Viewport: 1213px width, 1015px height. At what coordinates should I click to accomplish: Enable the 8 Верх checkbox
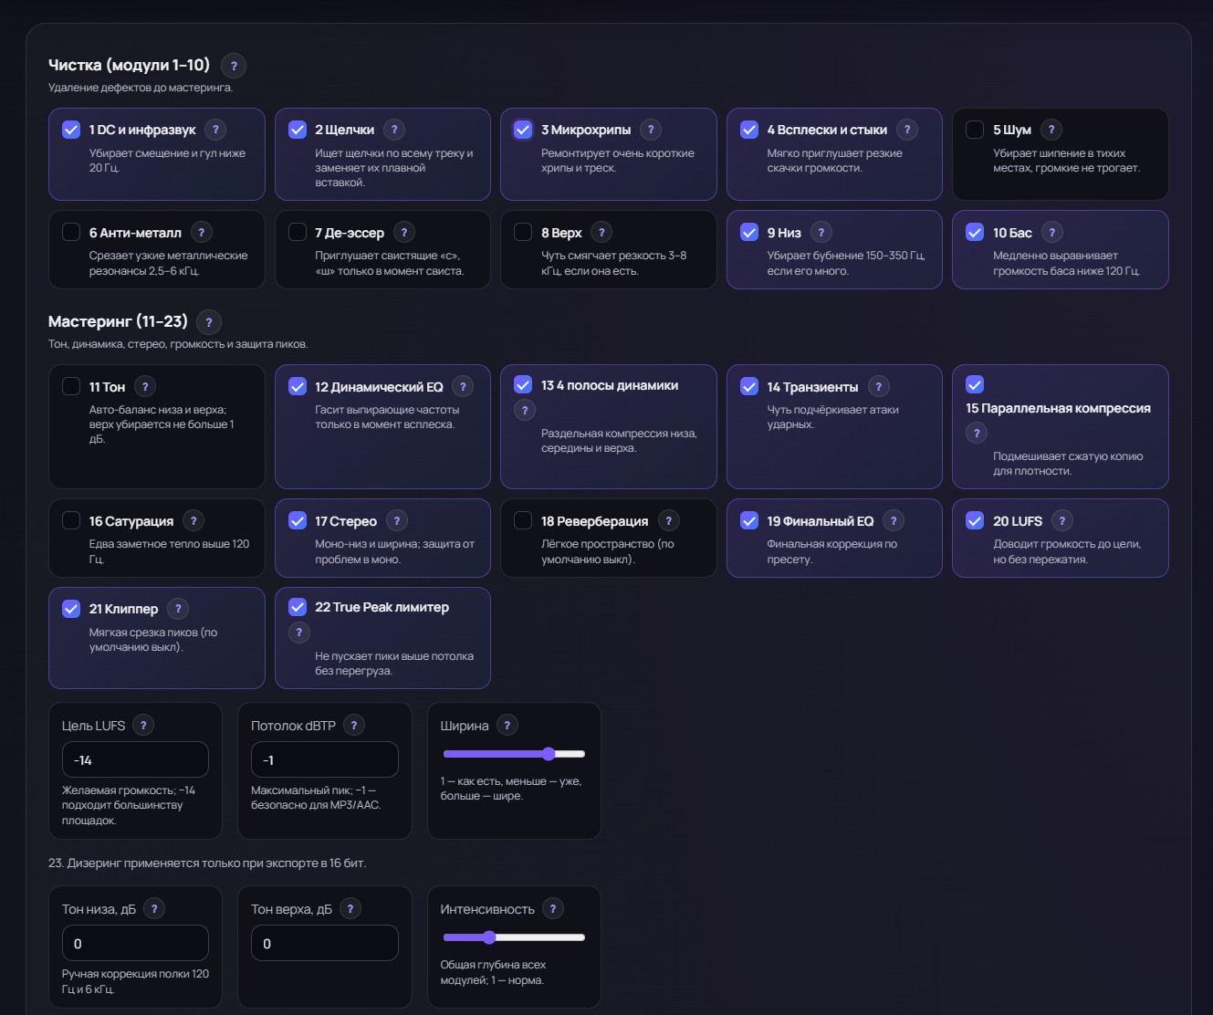(523, 232)
